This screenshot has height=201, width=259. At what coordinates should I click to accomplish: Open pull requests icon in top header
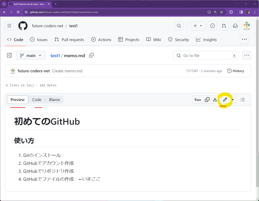click(x=224, y=26)
